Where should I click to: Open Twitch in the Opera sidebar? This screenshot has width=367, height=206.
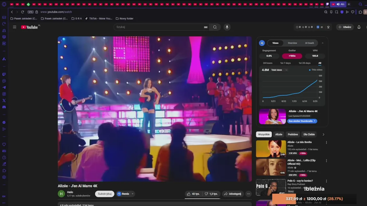[4, 74]
